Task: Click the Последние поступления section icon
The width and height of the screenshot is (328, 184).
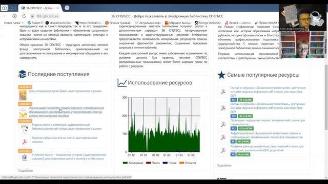Action: (22, 74)
